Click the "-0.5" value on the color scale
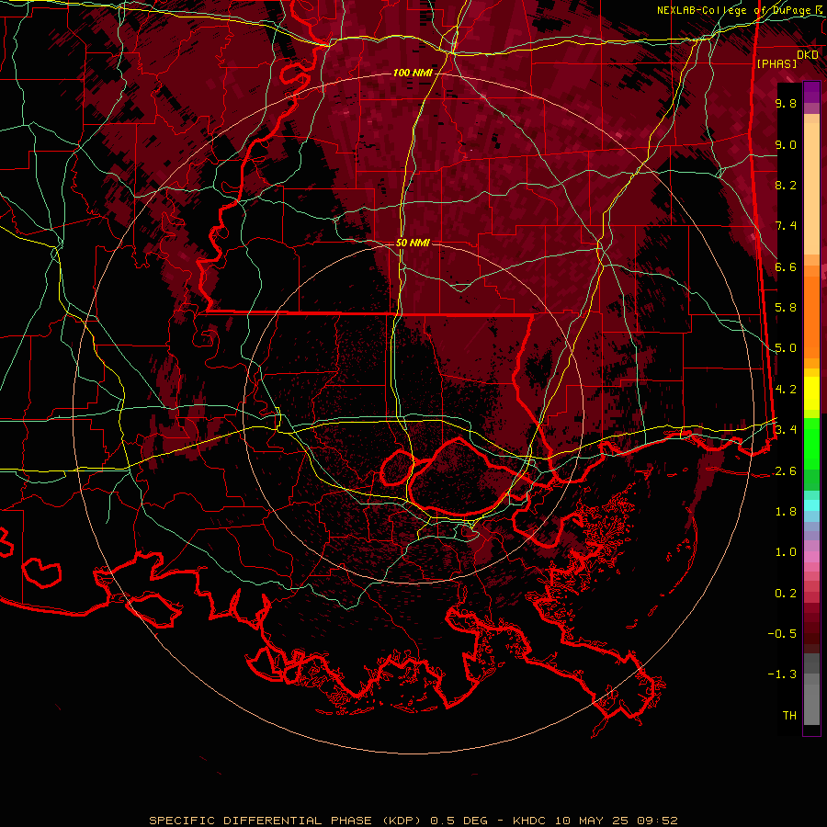 (x=782, y=634)
